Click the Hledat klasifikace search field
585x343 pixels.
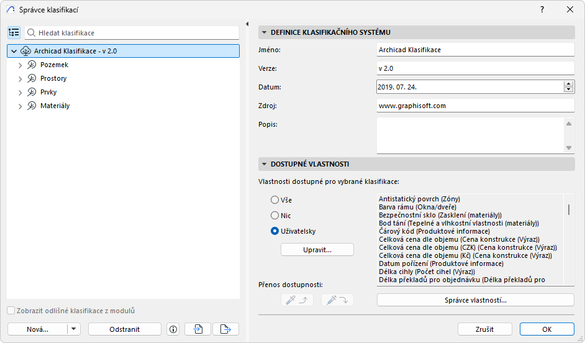132,33
